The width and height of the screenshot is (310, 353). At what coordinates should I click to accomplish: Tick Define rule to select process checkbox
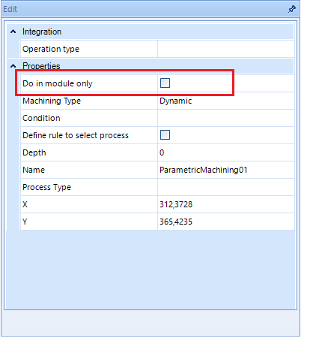coord(165,135)
